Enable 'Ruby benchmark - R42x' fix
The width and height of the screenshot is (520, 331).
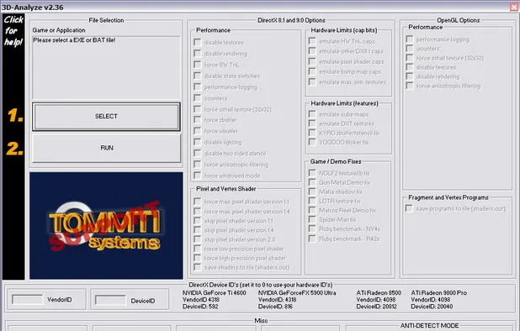click(312, 239)
